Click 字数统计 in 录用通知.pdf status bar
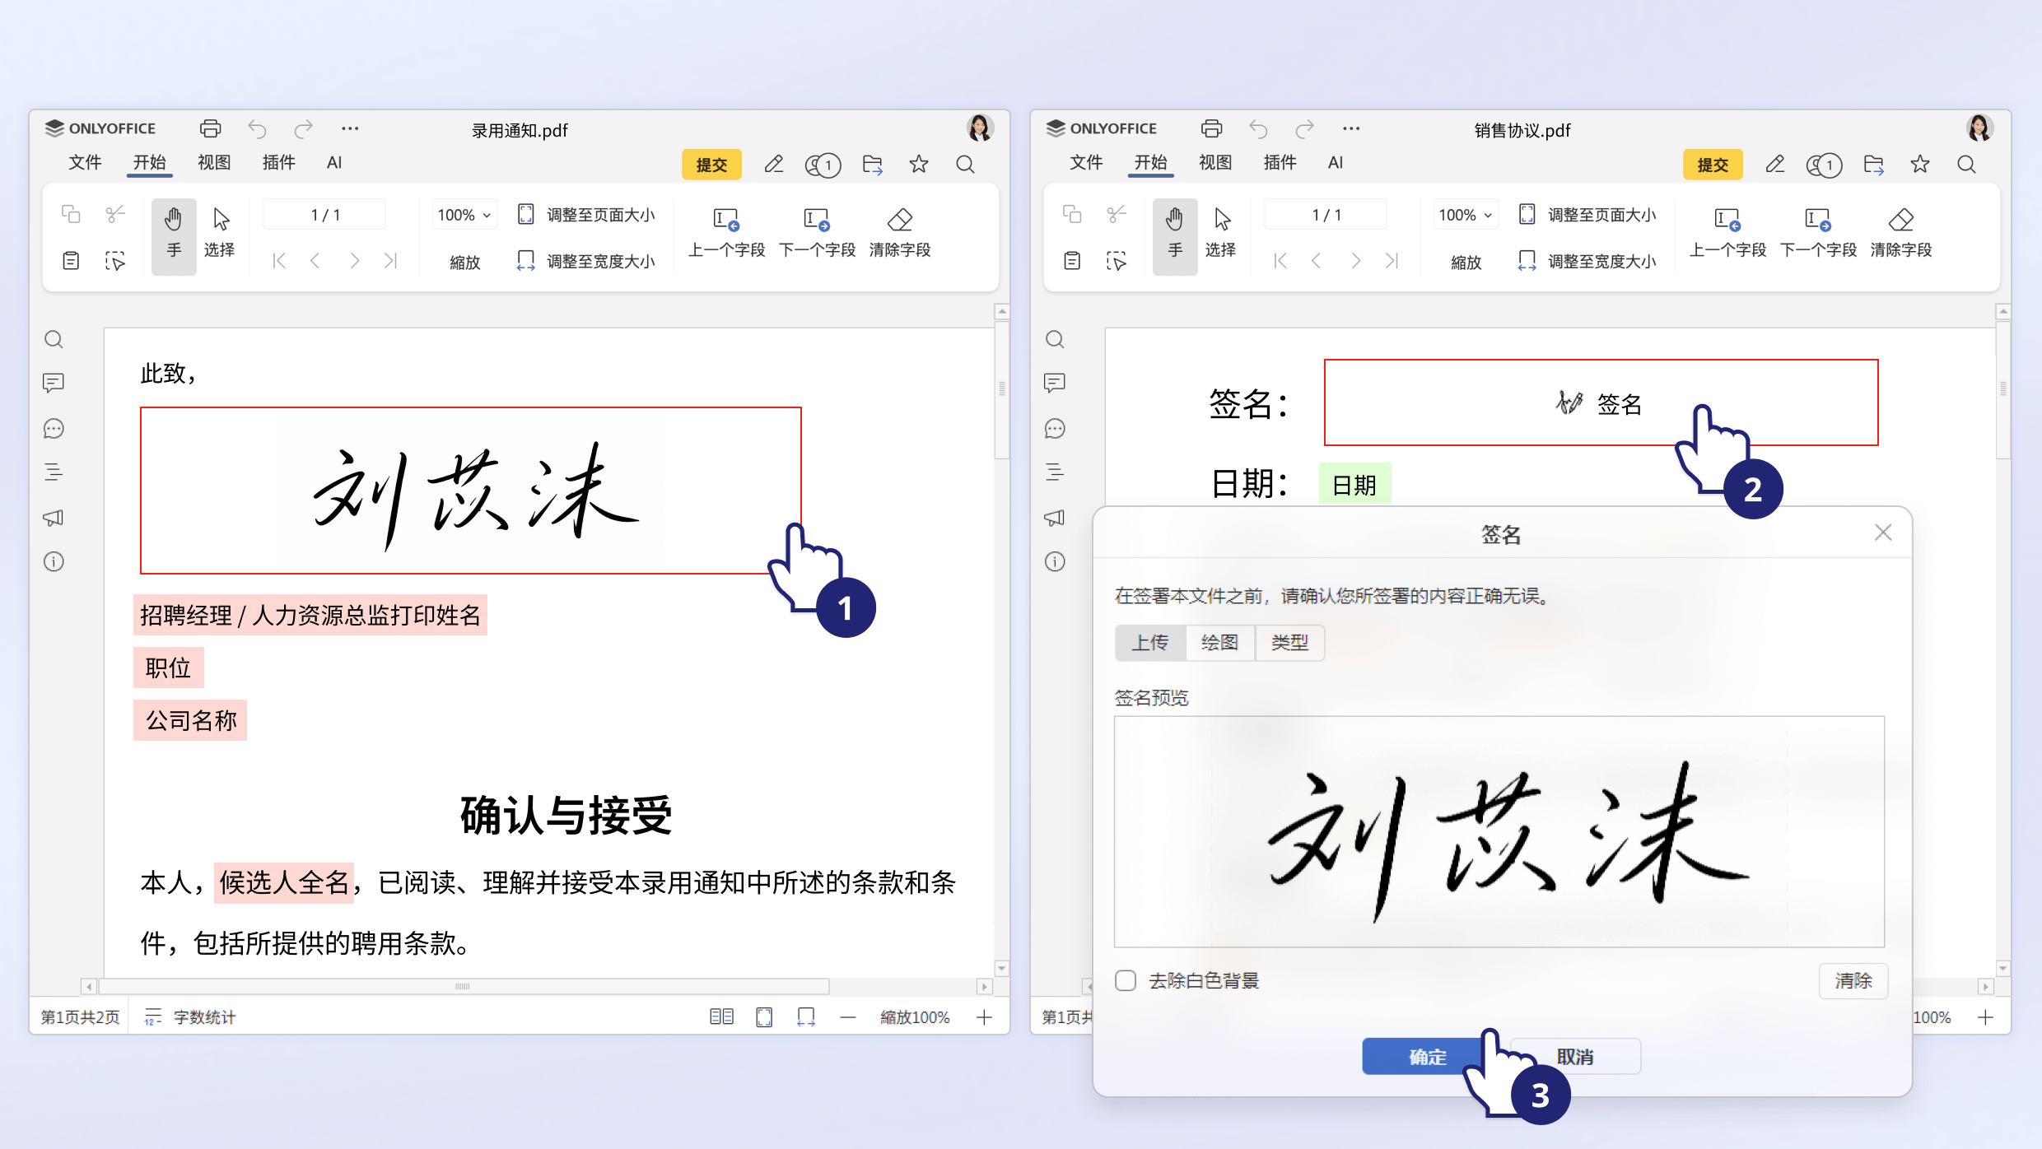 190,1017
